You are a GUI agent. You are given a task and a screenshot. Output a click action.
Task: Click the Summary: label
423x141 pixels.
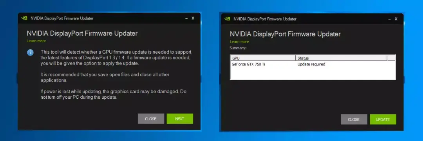tap(238, 48)
